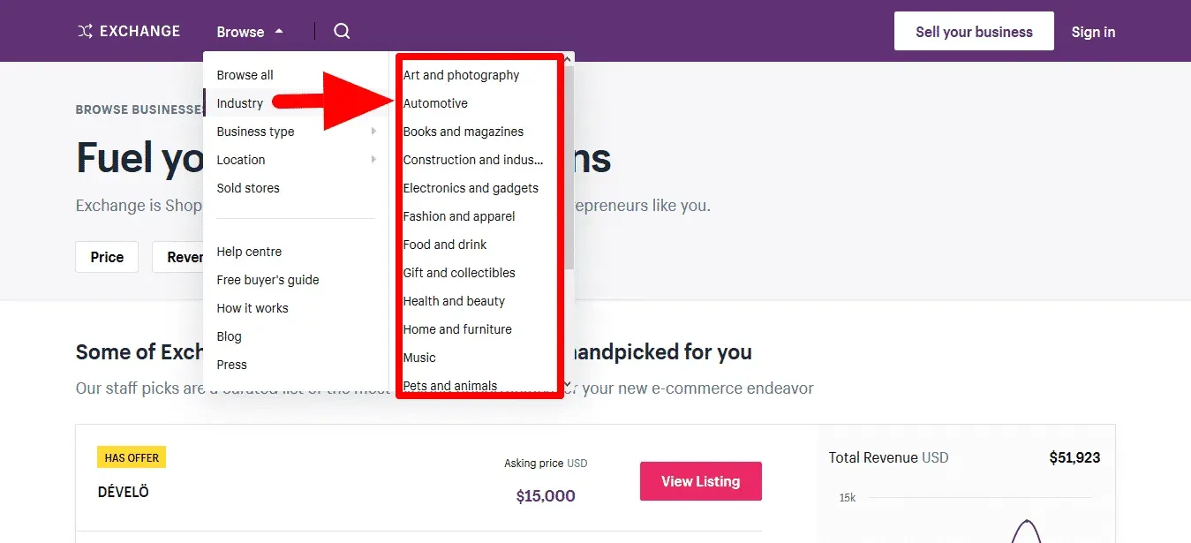
Task: Collapse the Browse menu caret
Action: click(279, 31)
